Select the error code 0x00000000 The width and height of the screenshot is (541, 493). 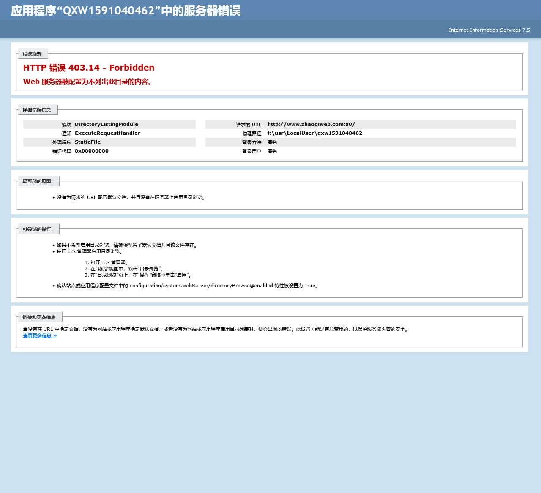(x=92, y=151)
